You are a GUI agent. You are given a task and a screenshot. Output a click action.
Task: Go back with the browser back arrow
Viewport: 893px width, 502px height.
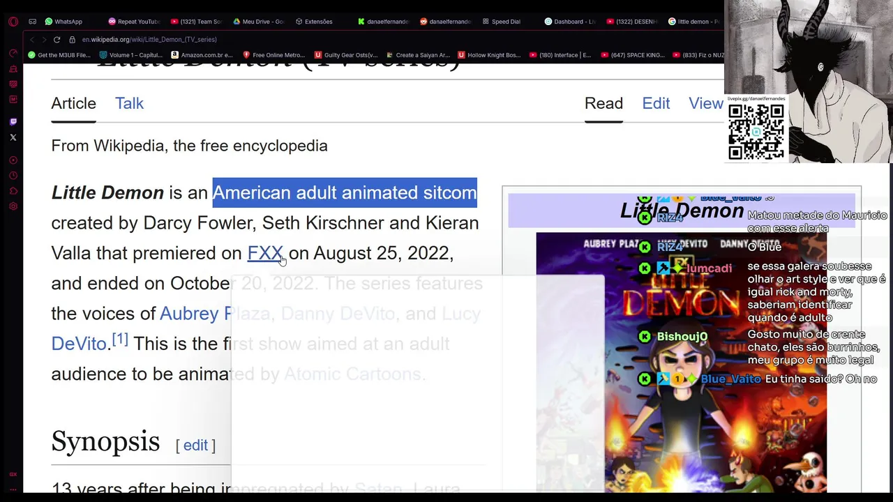pos(32,40)
